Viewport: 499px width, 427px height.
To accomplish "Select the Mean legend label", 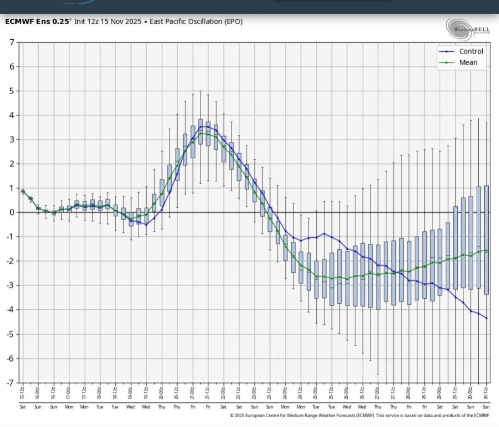I will click(468, 63).
